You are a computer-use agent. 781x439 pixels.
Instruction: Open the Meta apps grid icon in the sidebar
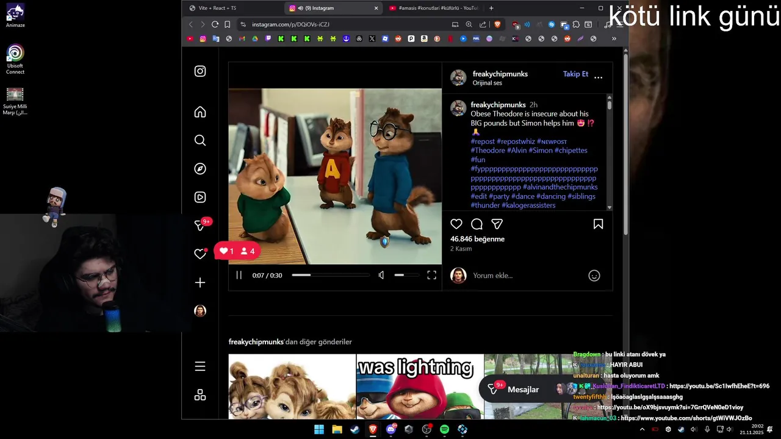pyautogui.click(x=200, y=395)
